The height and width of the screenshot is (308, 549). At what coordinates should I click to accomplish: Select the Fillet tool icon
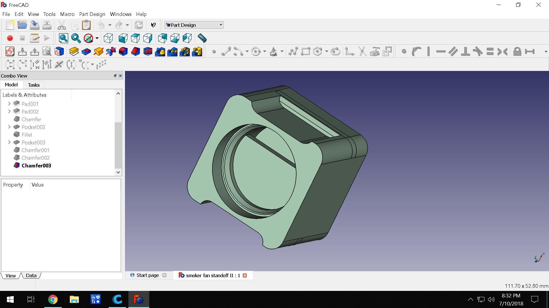point(123,52)
